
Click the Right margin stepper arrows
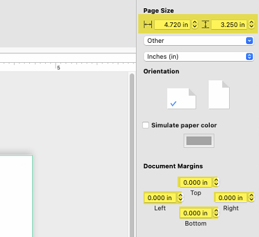click(x=251, y=198)
